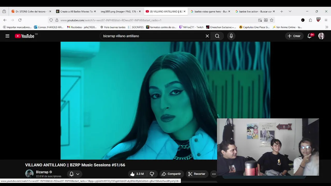Open the Bizarrap channel avatar

click(x=29, y=174)
